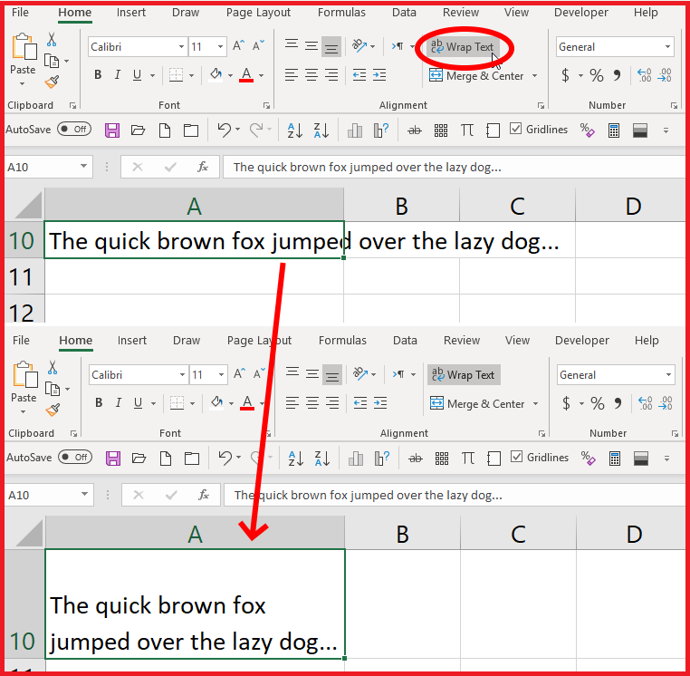Click Merge & Center in the lower ribbon

coord(477,404)
